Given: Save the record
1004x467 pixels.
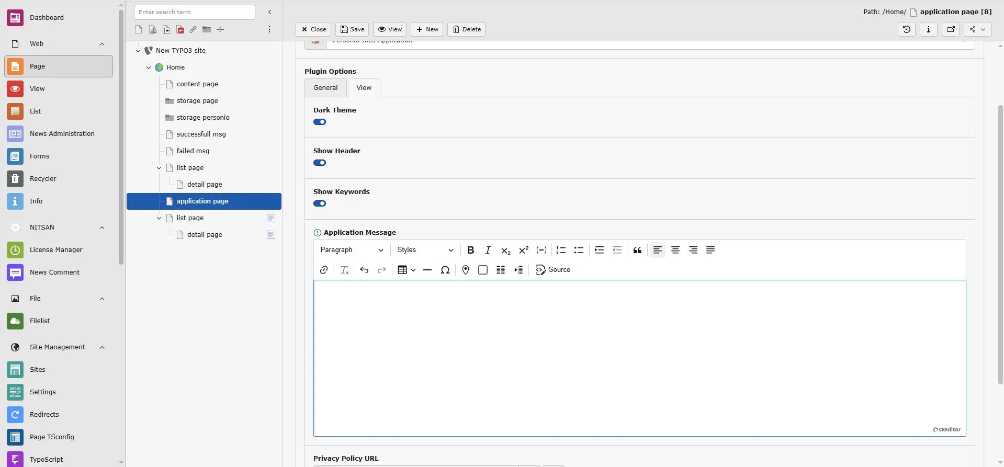Looking at the screenshot, I should pyautogui.click(x=352, y=29).
